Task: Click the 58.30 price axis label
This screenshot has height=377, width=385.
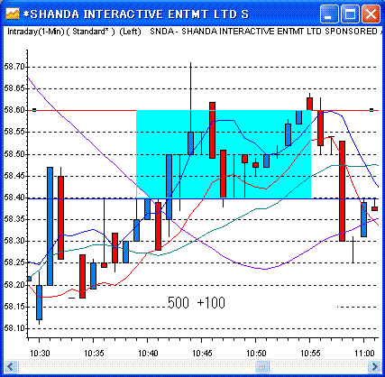Action: pos(14,241)
